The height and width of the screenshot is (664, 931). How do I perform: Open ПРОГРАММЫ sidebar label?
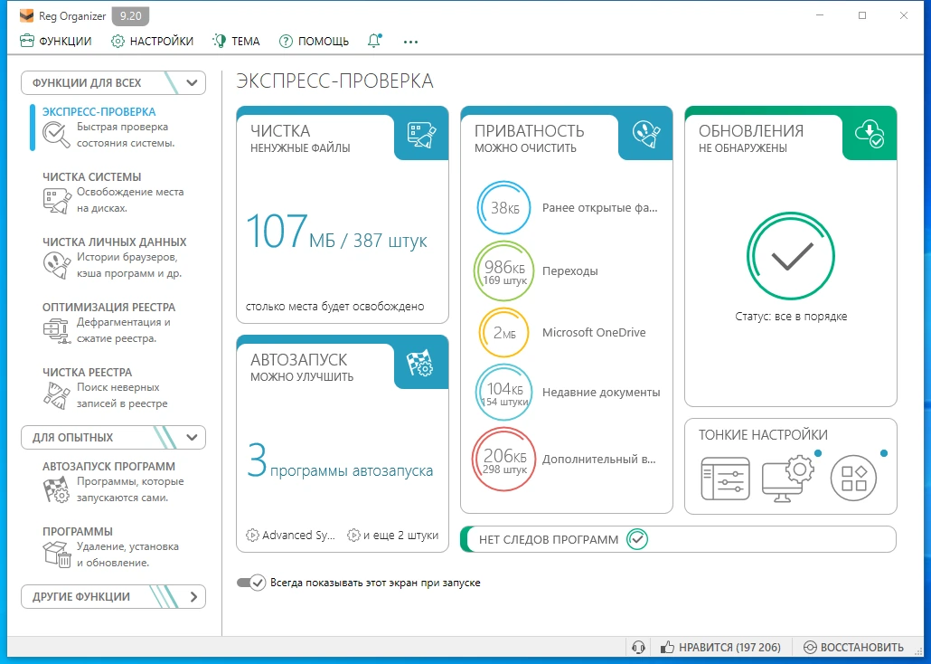pos(77,531)
